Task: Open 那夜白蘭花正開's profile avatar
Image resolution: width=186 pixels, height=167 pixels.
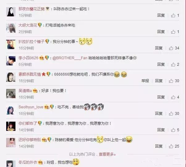Action: click(11, 12)
